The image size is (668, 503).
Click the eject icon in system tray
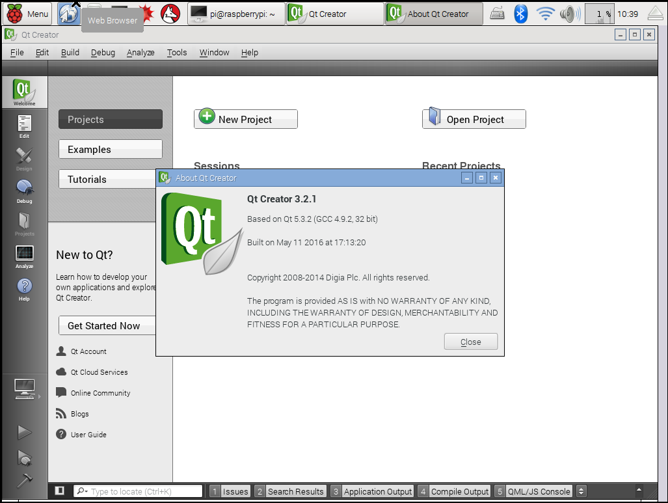(656, 14)
